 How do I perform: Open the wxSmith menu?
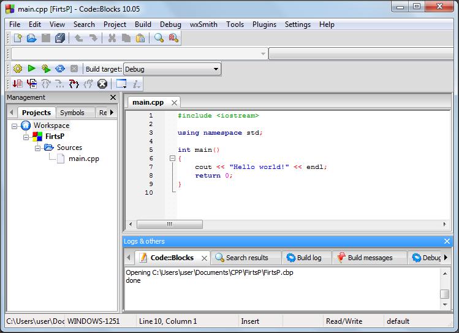[x=203, y=24]
